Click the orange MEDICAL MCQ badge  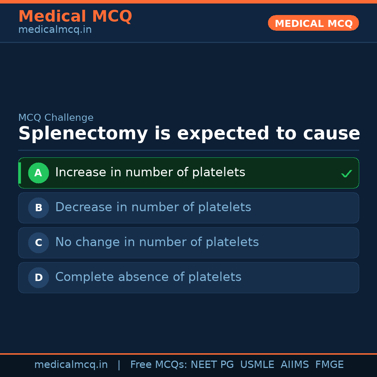313,23
